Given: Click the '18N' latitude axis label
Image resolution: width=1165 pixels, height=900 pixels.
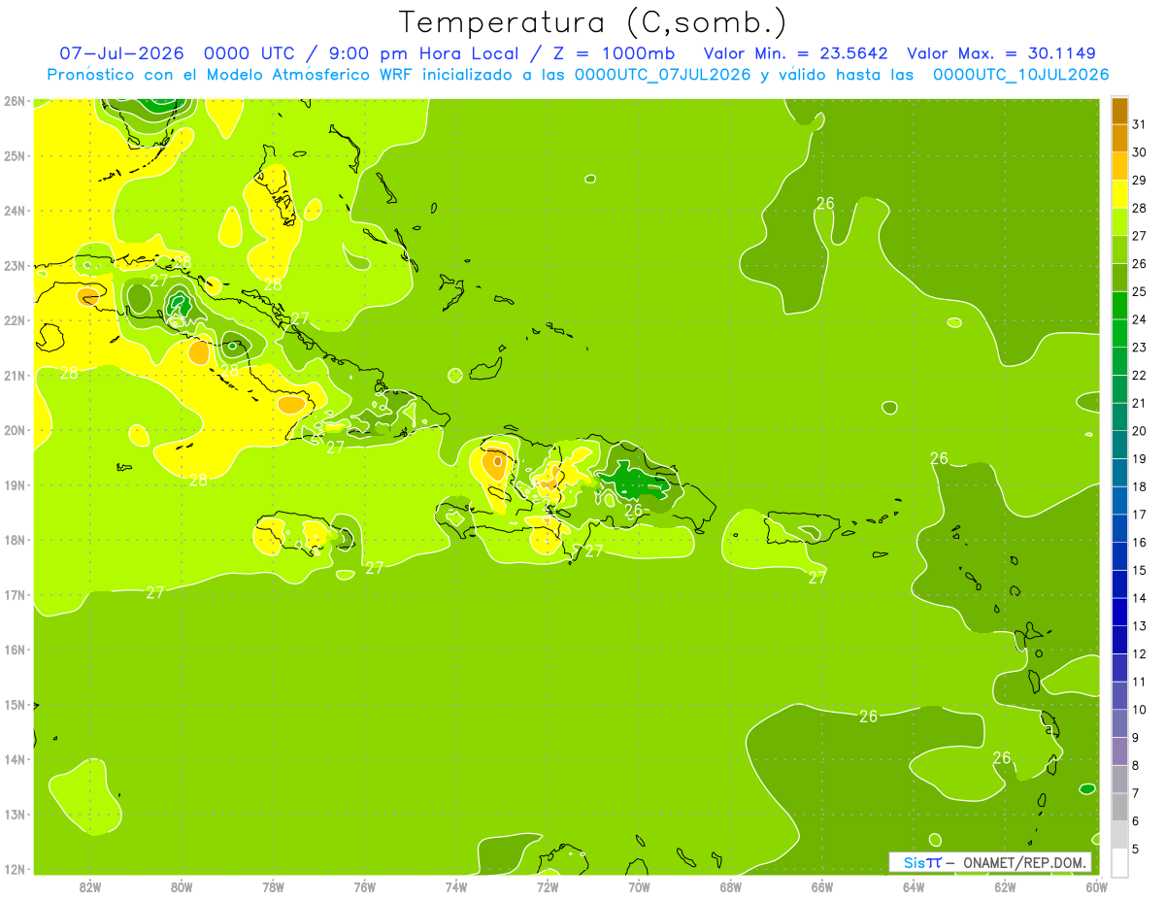Looking at the screenshot, I should click(14, 540).
